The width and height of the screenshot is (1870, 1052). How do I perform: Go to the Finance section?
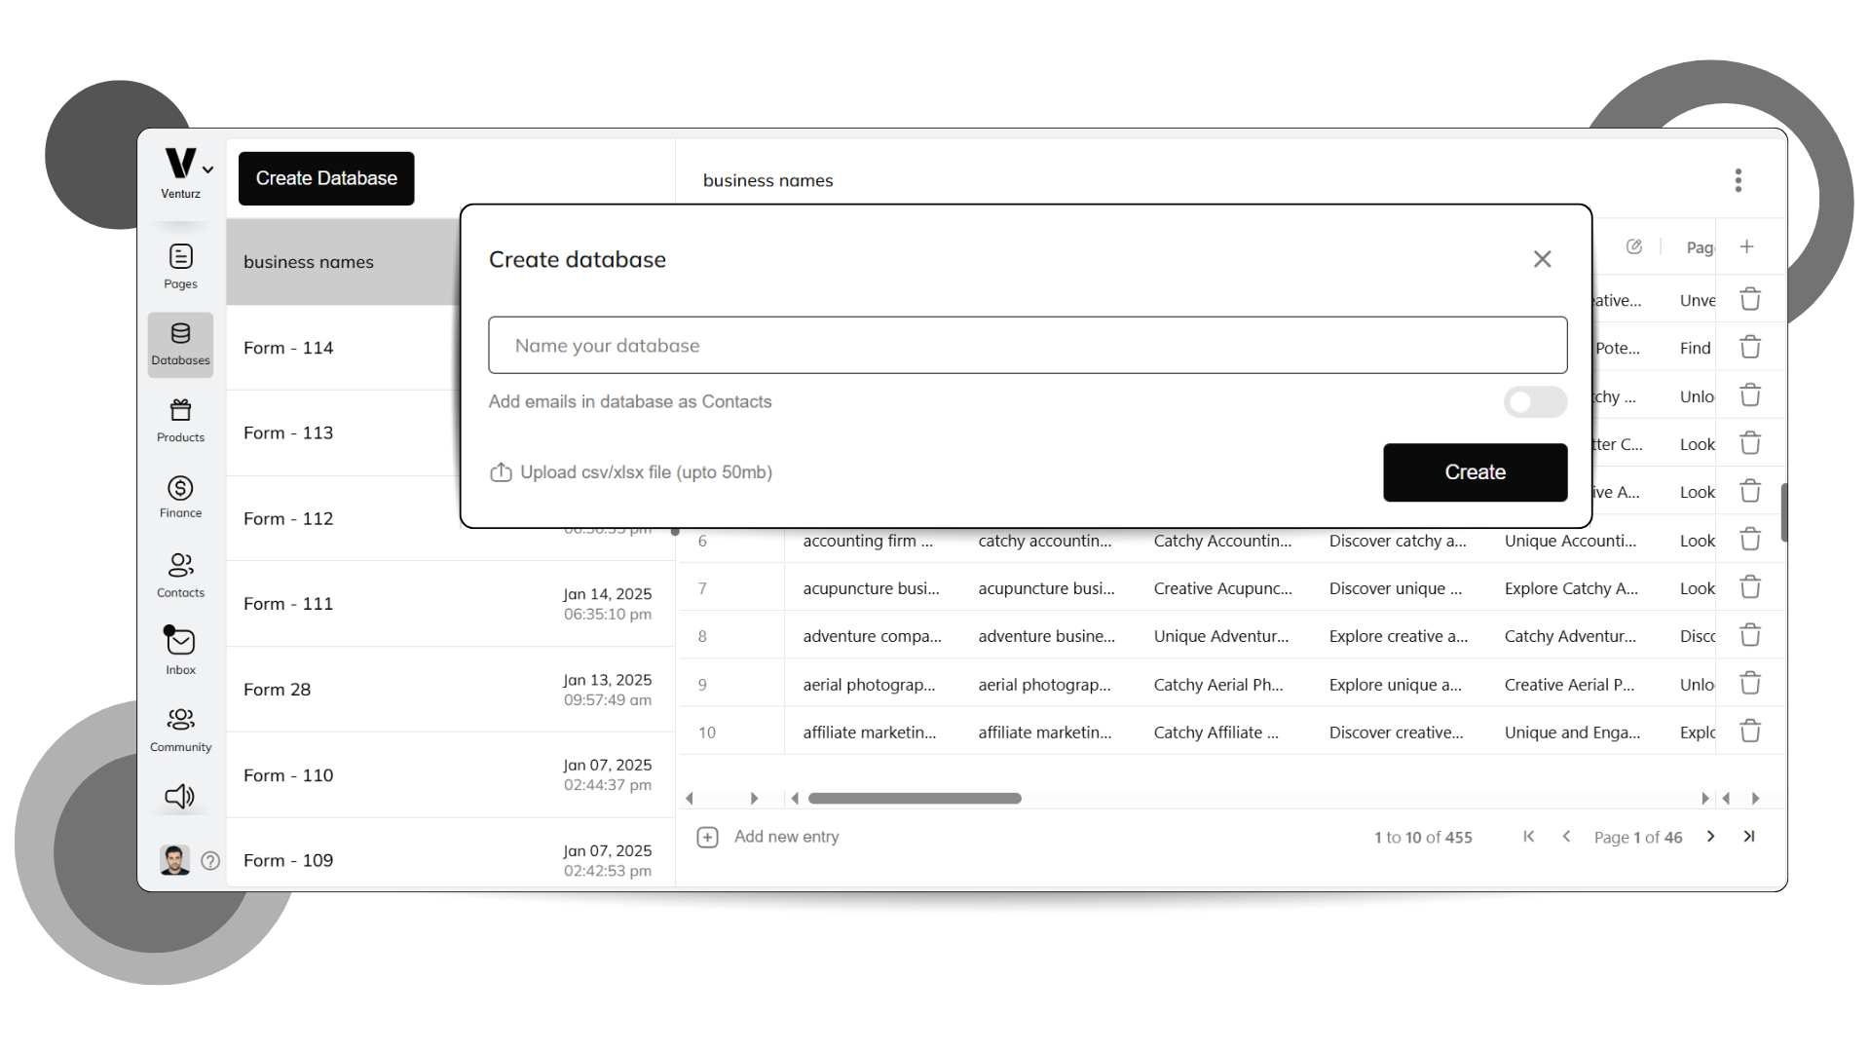click(x=180, y=497)
